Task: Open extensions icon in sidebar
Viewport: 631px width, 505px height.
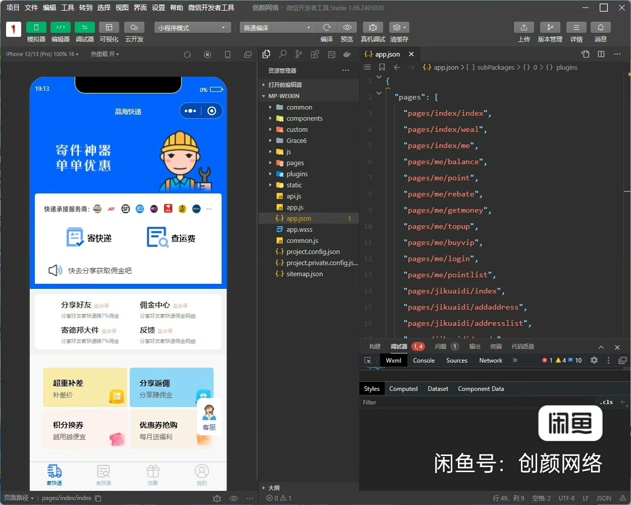Action: pos(315,54)
